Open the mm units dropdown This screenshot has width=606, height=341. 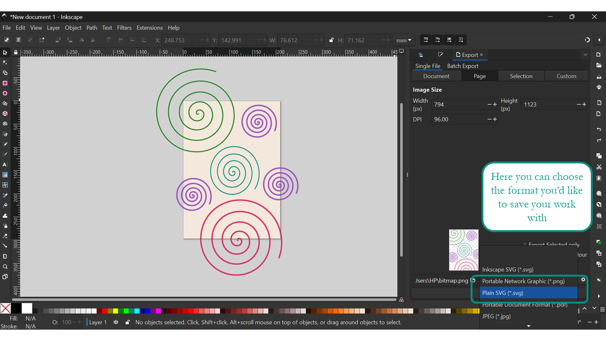404,40
